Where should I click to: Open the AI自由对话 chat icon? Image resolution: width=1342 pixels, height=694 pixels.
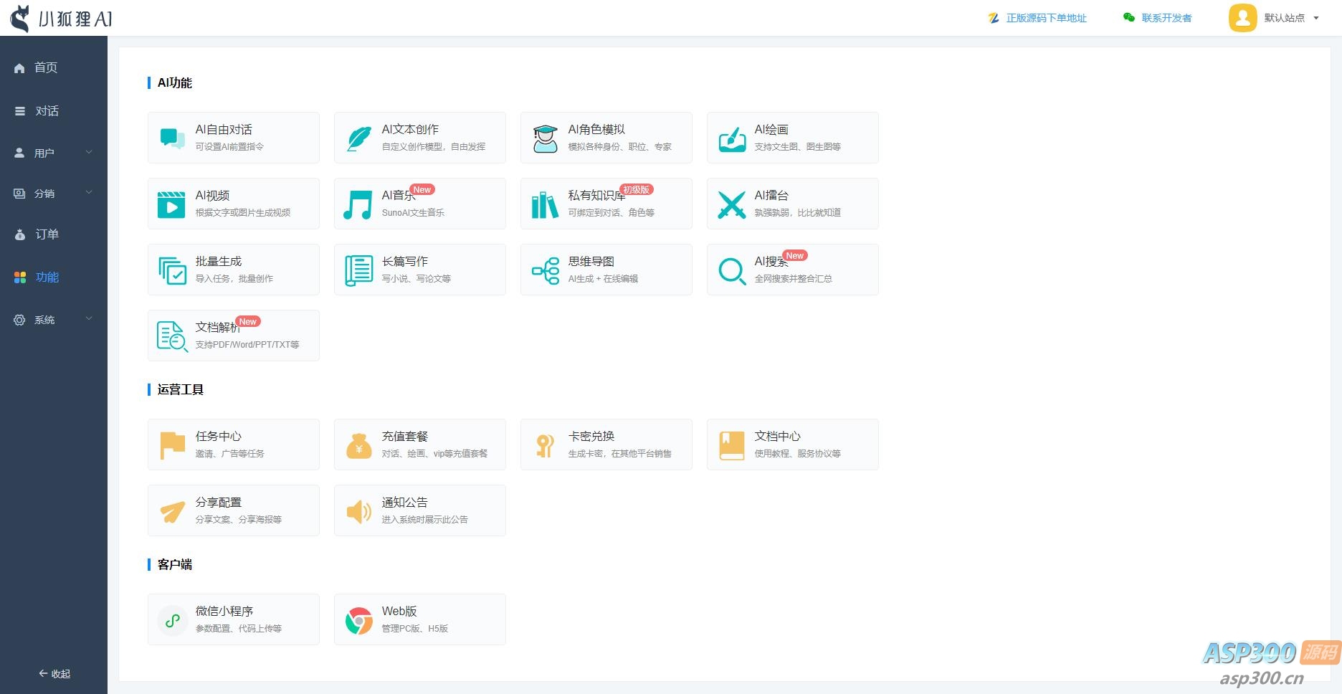pyautogui.click(x=171, y=138)
